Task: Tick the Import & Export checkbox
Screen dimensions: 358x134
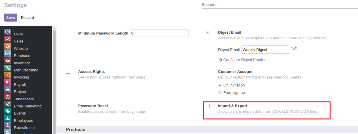Action: click(208, 106)
